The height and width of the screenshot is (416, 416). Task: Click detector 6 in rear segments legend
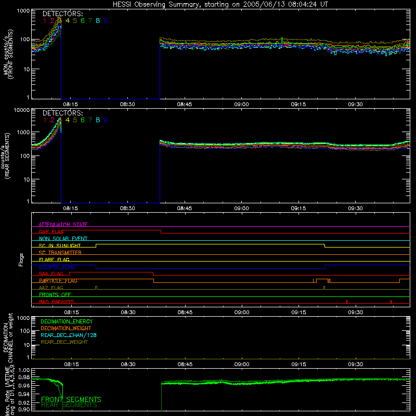(83, 120)
